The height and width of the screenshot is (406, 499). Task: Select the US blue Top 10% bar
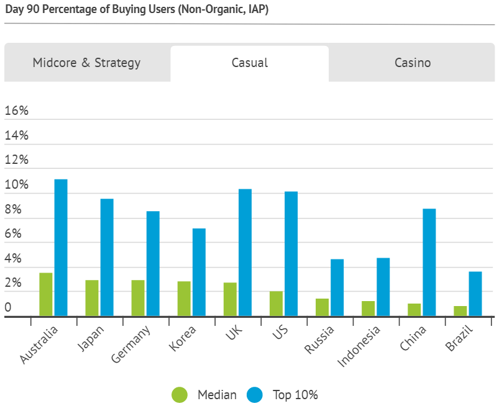(x=291, y=254)
